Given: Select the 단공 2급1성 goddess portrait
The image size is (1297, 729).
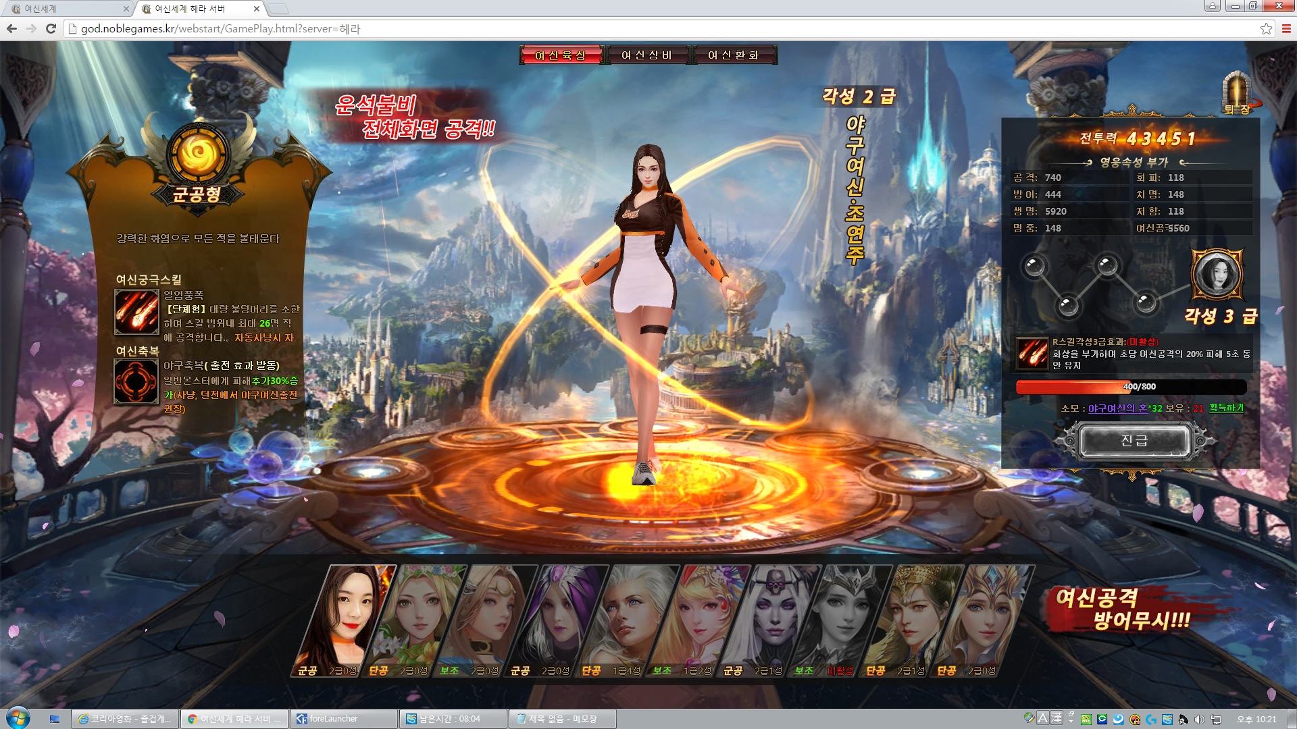Looking at the screenshot, I should [x=913, y=621].
